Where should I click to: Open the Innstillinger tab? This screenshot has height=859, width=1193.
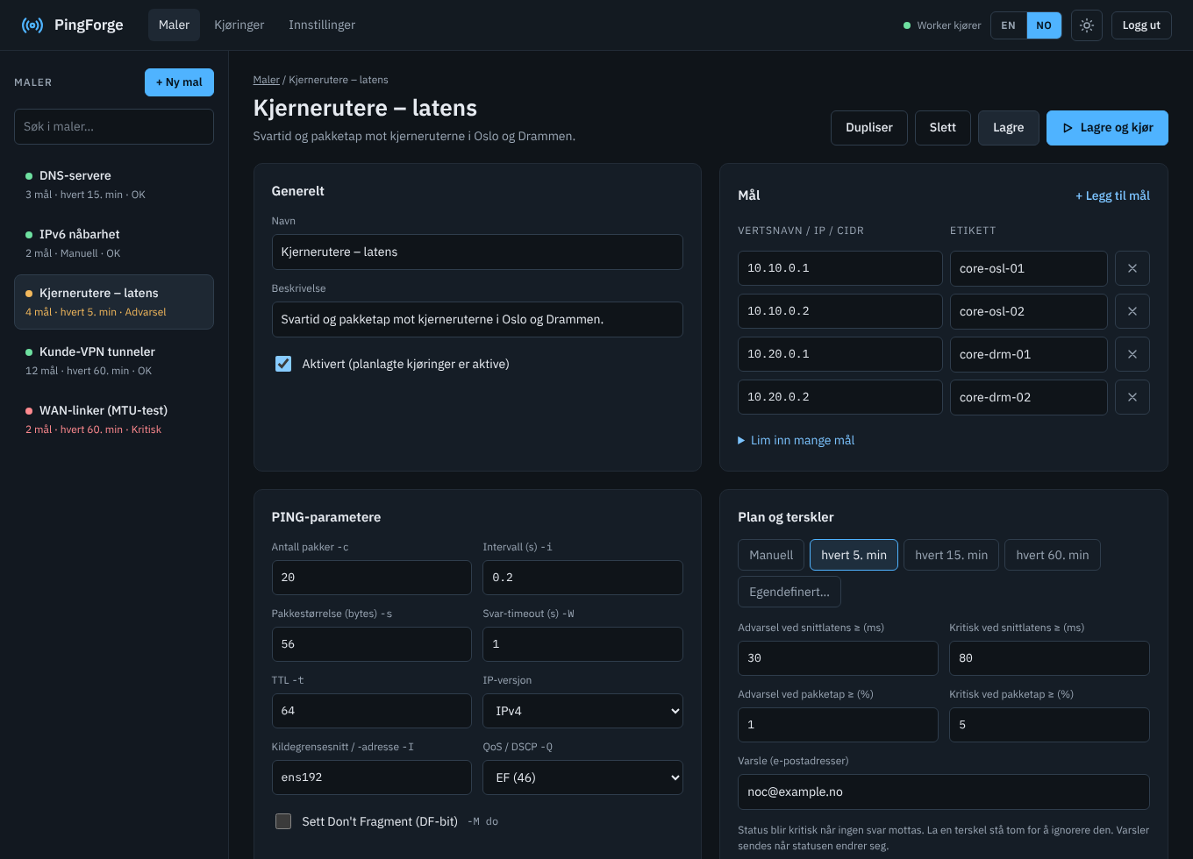(322, 25)
